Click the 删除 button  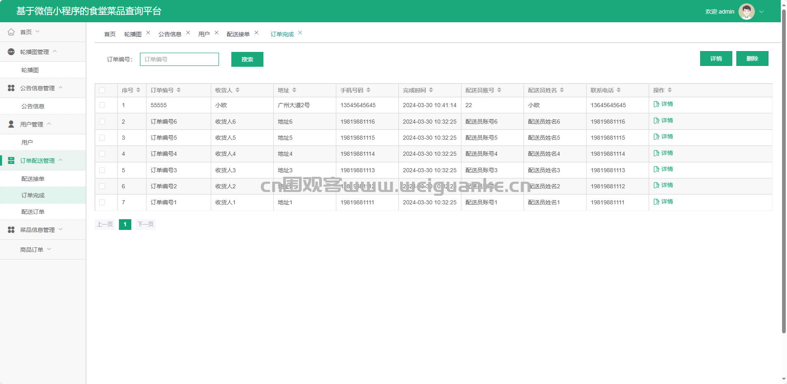(752, 59)
